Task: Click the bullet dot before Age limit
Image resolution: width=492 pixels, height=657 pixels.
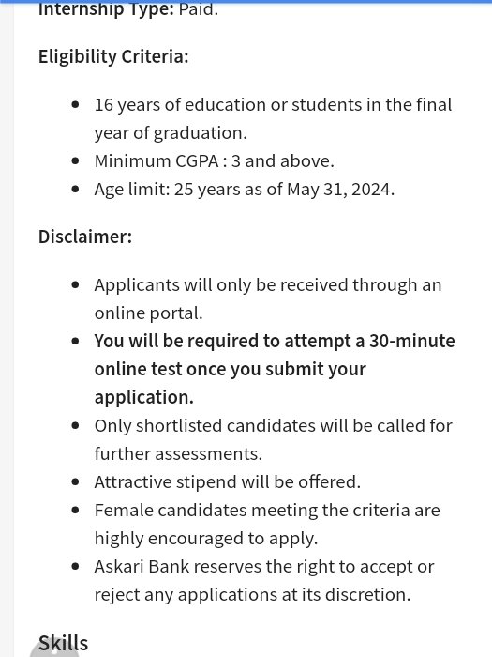Action: point(75,189)
